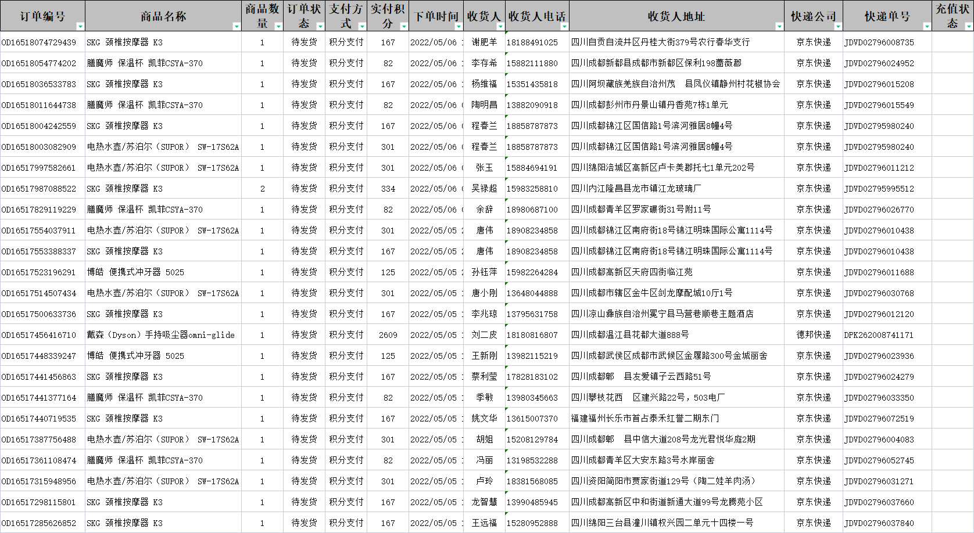Open the 充值状态 column filter arrow
The width and height of the screenshot is (974, 533).
coord(969,27)
